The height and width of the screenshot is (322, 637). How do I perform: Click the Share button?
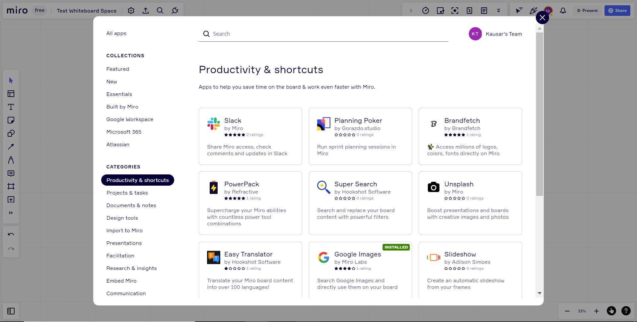(x=617, y=11)
